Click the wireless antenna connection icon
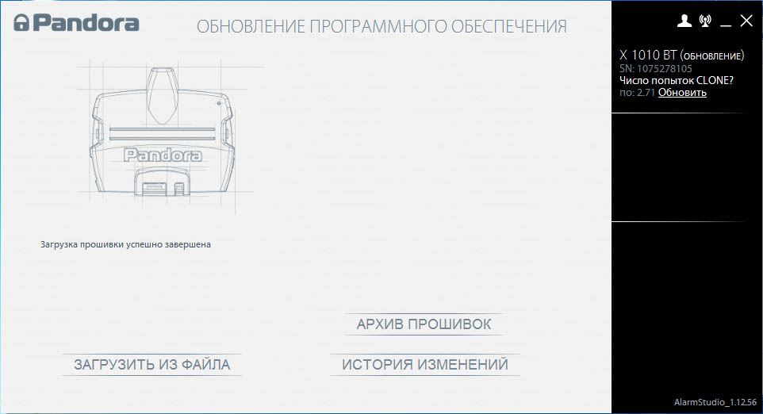763x414 pixels. (x=705, y=21)
